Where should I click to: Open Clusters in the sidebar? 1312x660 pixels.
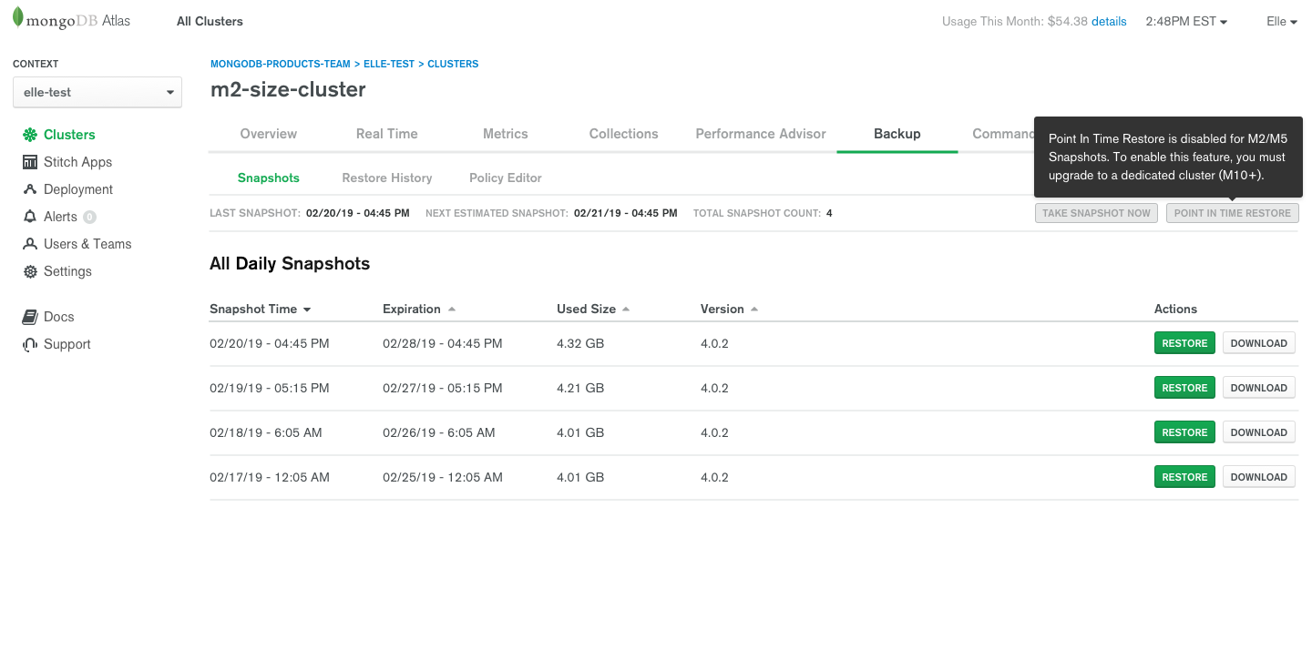click(69, 135)
